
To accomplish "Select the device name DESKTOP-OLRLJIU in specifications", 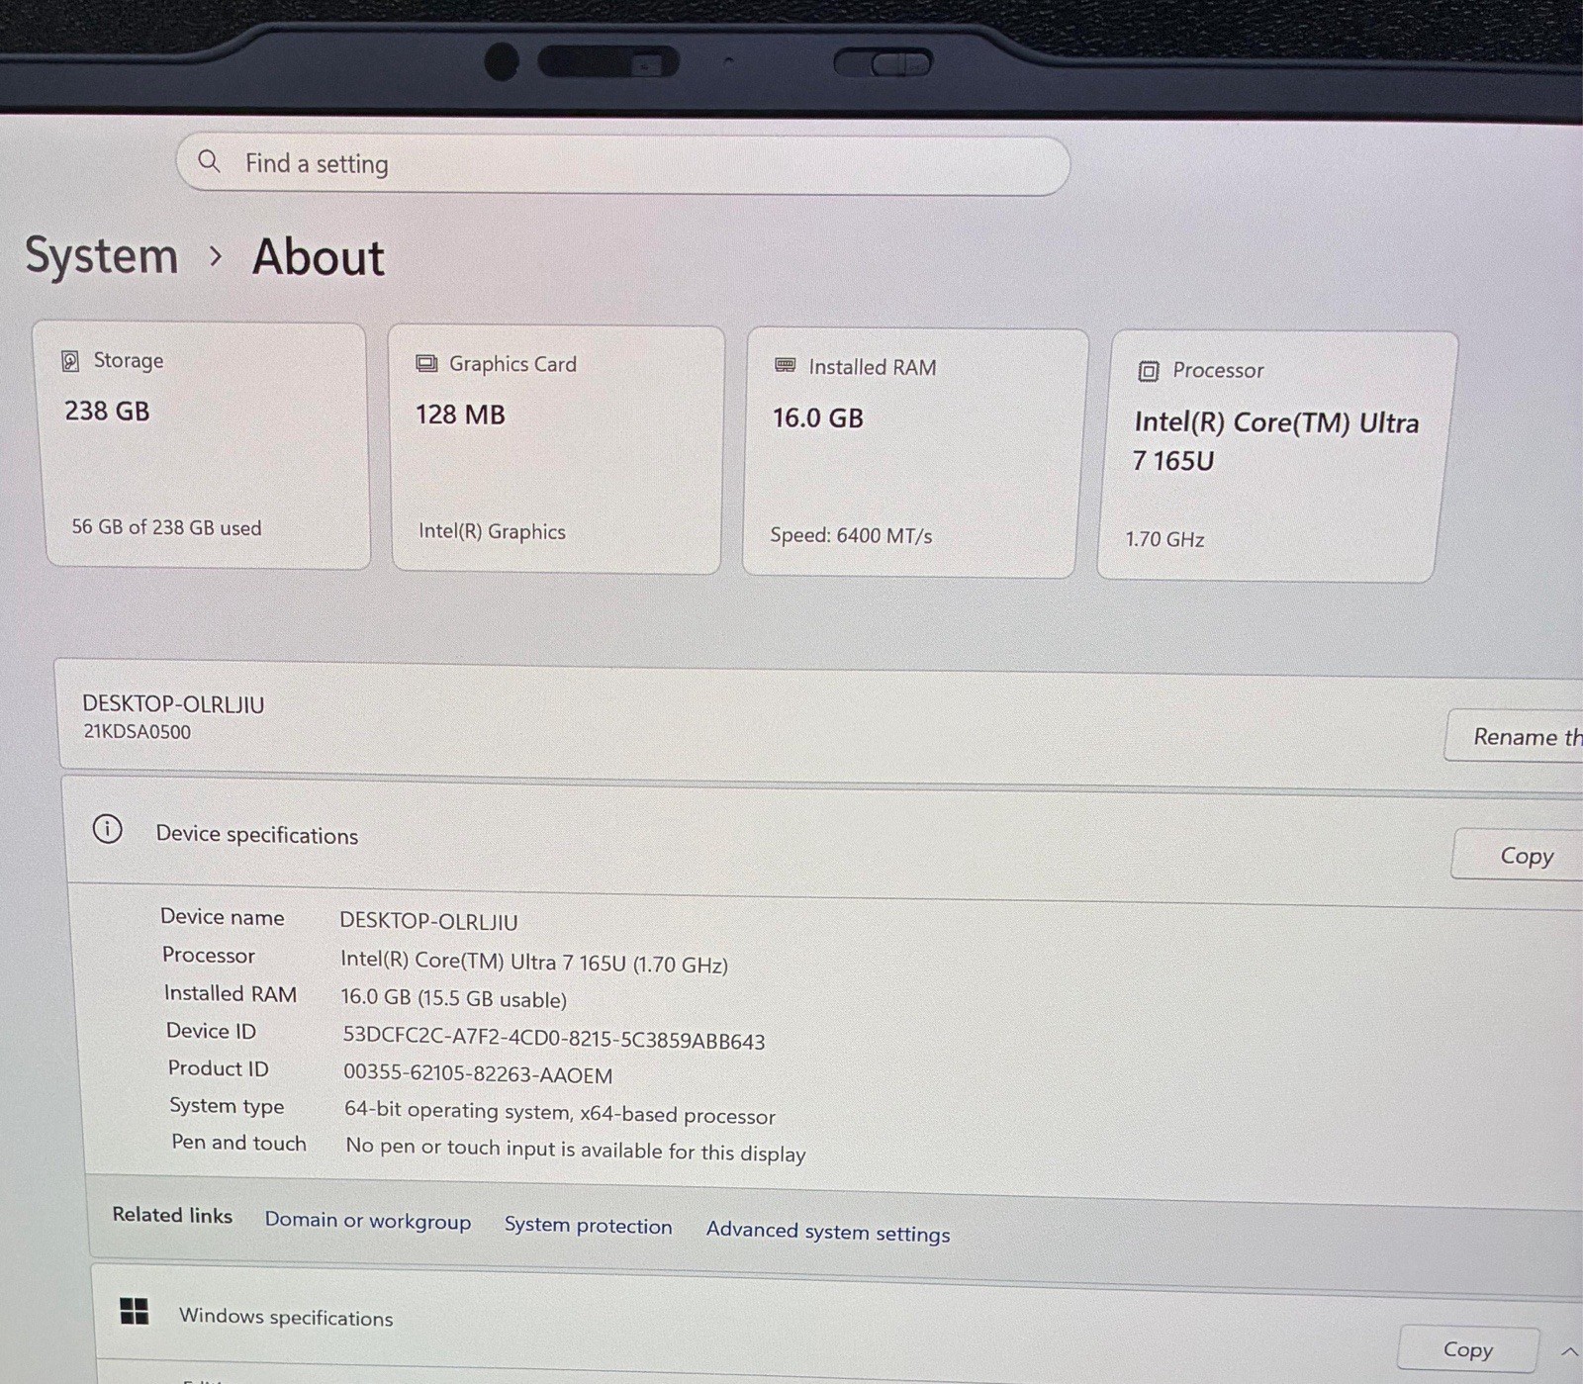I will [428, 921].
